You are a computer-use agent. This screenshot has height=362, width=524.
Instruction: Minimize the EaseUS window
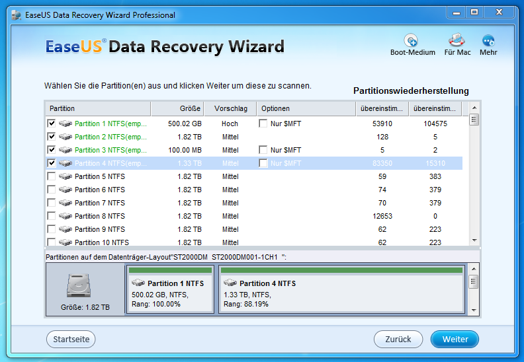coord(457,13)
